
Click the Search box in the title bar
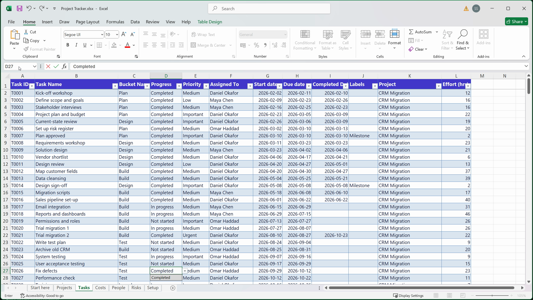tap(269, 8)
